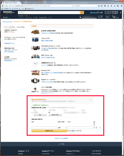Click the banner next chevron arrow
This screenshot has height=156, width=124.
tap(121, 13)
